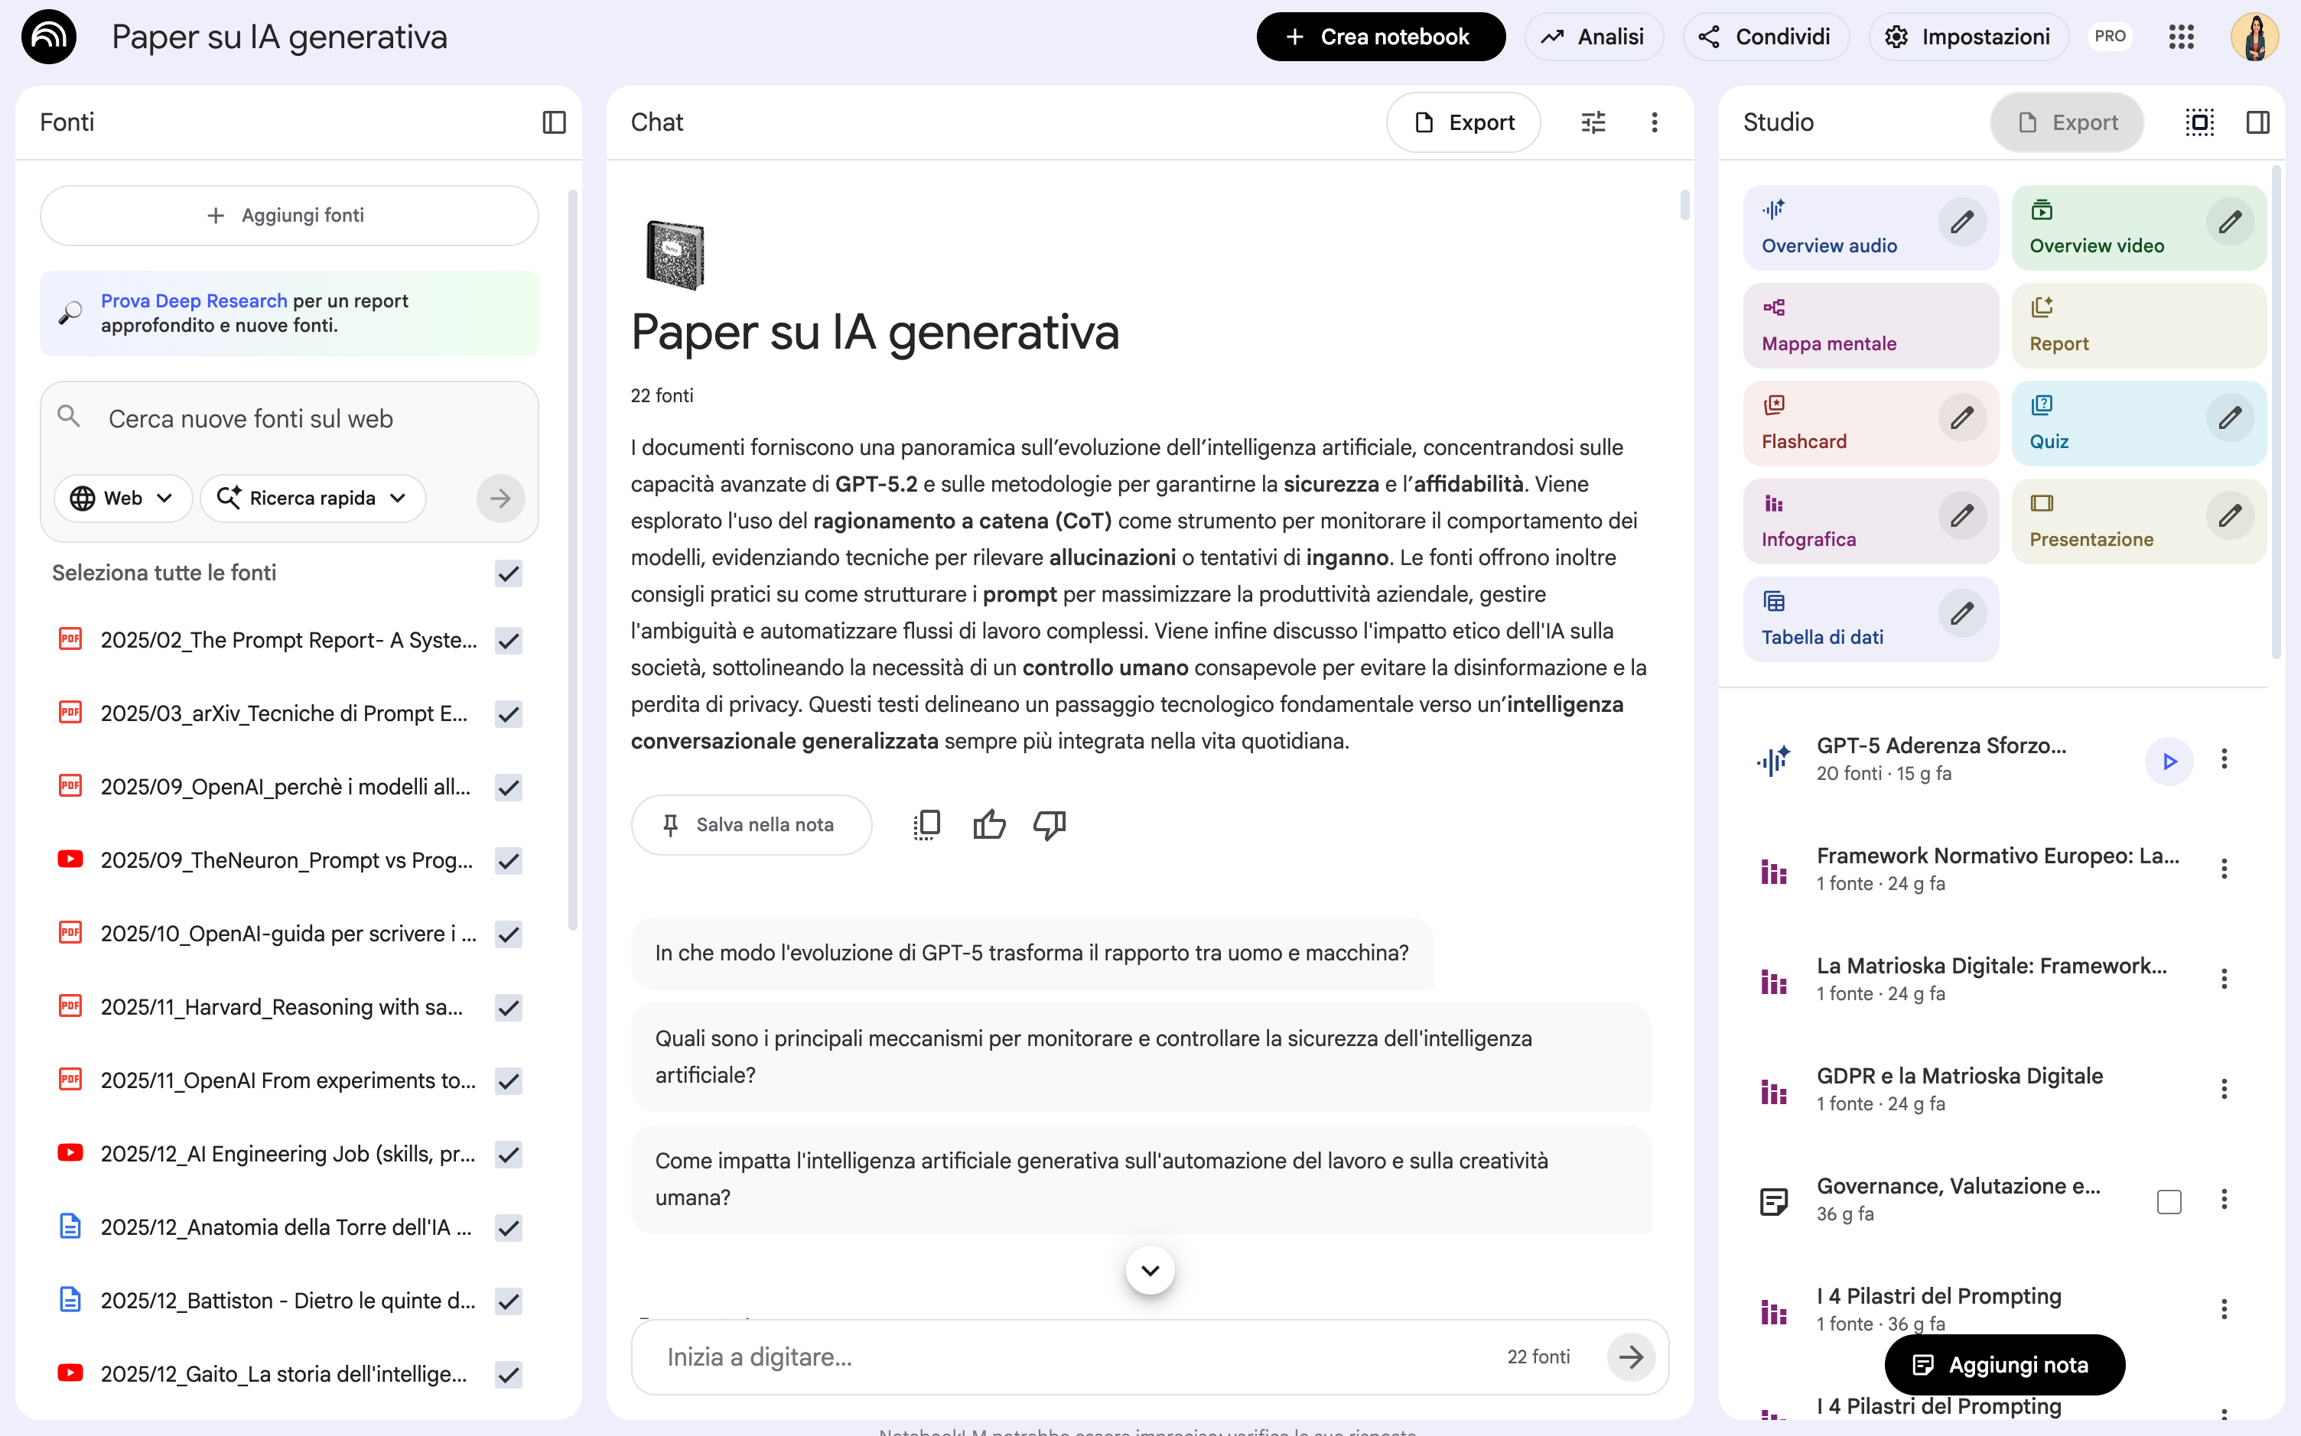Give a thumbs up to the summary
The width and height of the screenshot is (2301, 1436).
tap(989, 824)
